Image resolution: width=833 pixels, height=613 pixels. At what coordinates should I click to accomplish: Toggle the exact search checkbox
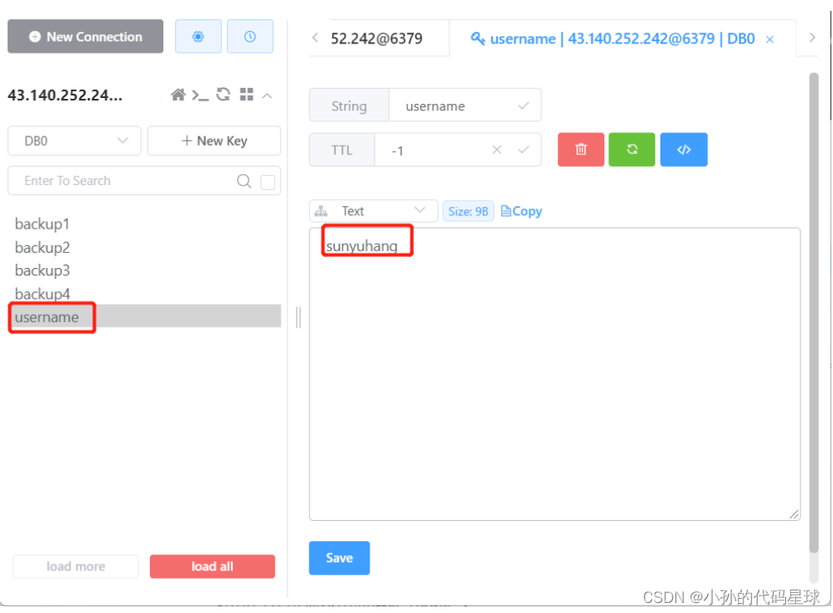click(x=268, y=182)
